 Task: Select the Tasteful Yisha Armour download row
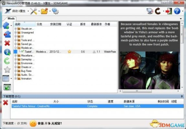click(98, 106)
